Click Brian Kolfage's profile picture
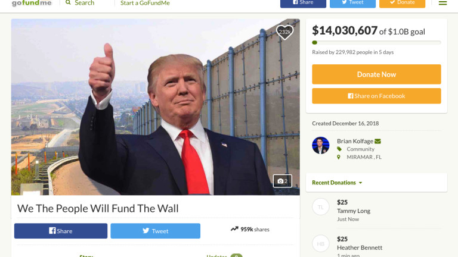The width and height of the screenshot is (458, 257). tap(320, 145)
